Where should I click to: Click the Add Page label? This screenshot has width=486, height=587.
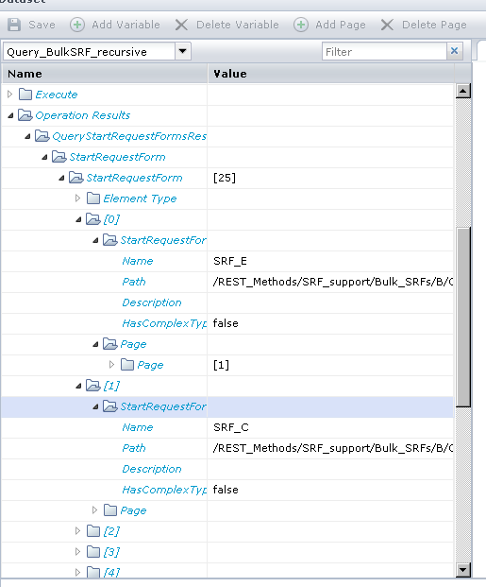(341, 25)
